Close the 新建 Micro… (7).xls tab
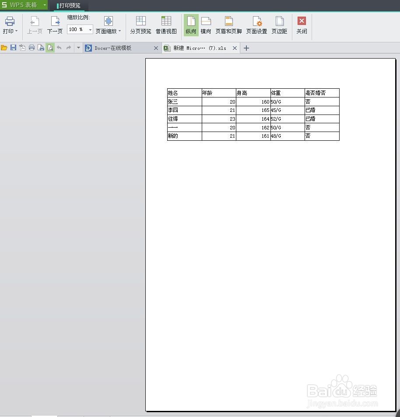 (x=235, y=48)
